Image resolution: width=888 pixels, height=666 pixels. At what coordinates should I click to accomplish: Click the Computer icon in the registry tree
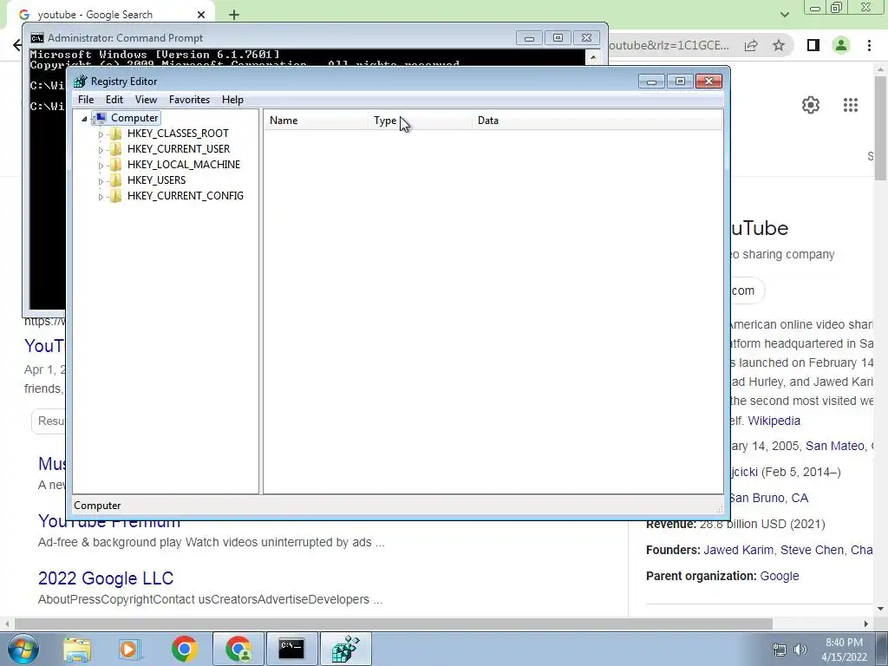(100, 118)
